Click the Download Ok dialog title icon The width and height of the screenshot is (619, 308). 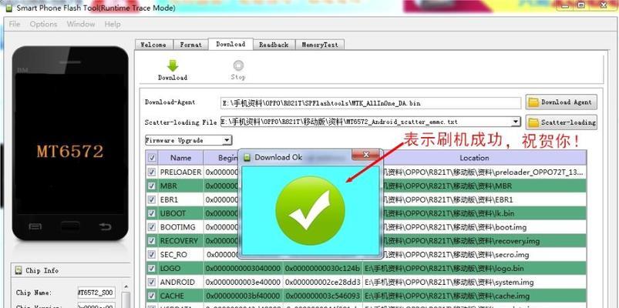pos(247,157)
